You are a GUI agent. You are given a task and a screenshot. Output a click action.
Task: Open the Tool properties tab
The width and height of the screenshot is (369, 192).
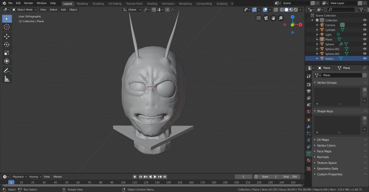point(309,76)
